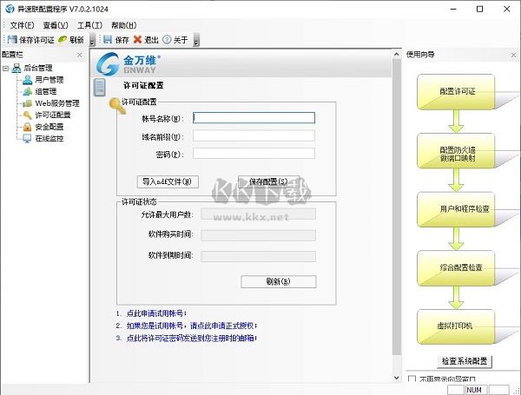
Task: Click the 关于 question mark icon
Action: point(167,40)
